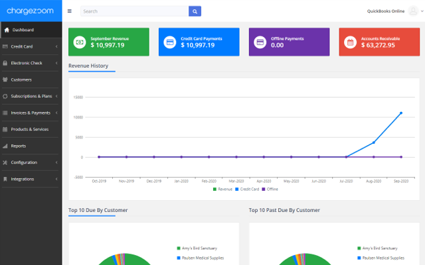The width and height of the screenshot is (425, 265).
Task: Open the Reports menu item
Action: [31, 146]
